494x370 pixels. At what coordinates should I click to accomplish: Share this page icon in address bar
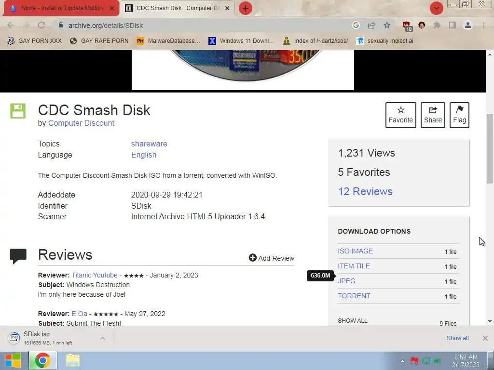[x=371, y=25]
